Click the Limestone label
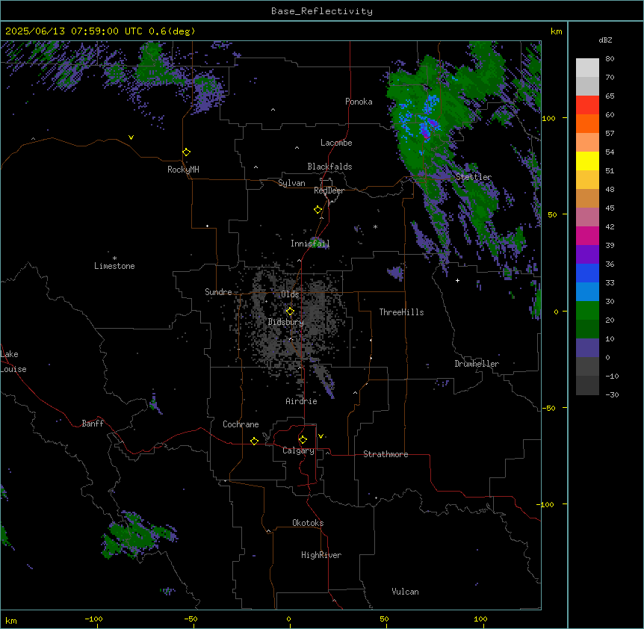This screenshot has width=644, height=629. tap(114, 266)
